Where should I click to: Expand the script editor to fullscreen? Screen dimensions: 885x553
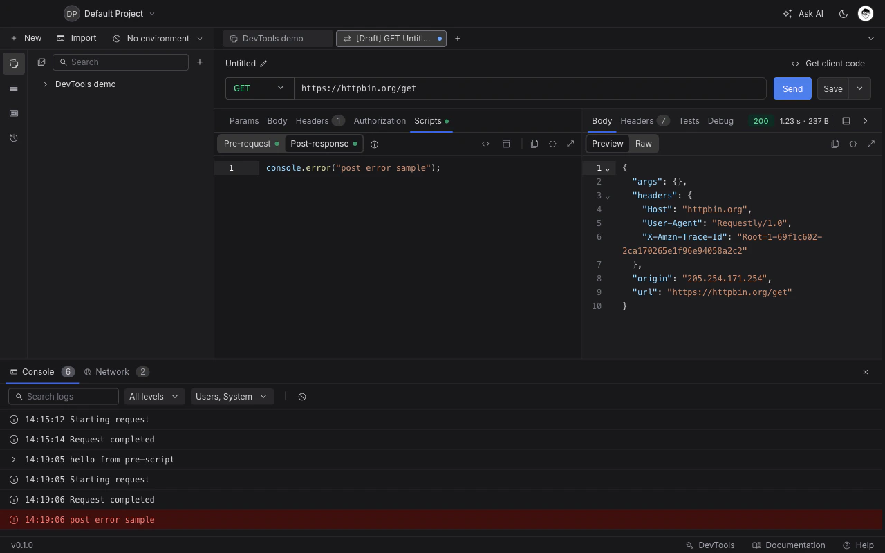(570, 144)
